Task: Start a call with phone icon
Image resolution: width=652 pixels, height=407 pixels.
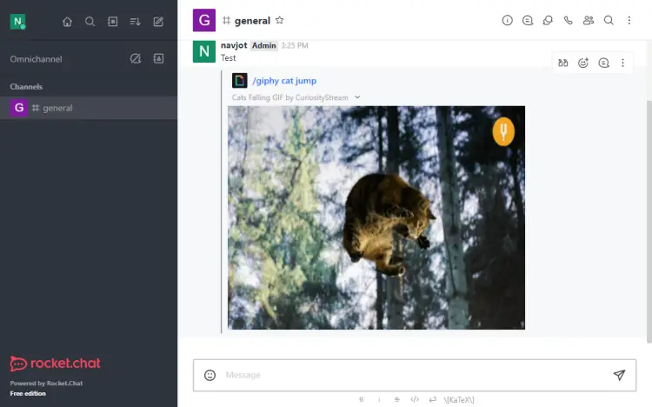Action: (569, 20)
